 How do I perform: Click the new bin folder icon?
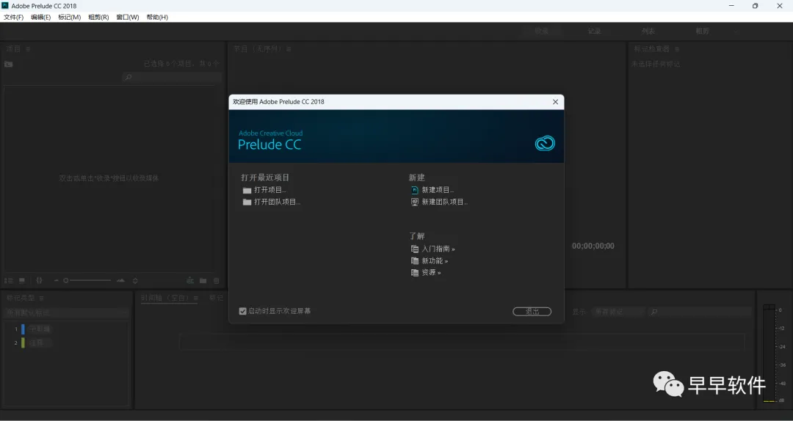coord(203,280)
